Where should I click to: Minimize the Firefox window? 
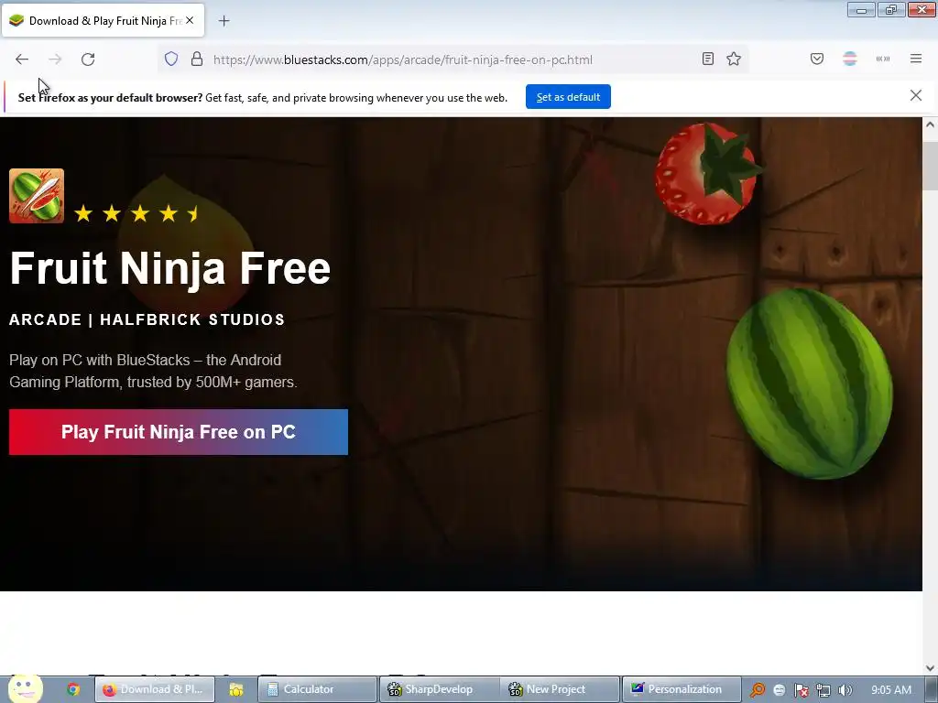pyautogui.click(x=861, y=9)
